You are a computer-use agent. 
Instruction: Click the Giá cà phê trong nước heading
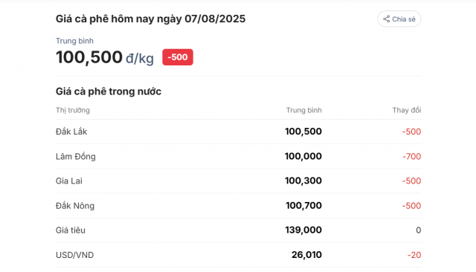pos(109,91)
